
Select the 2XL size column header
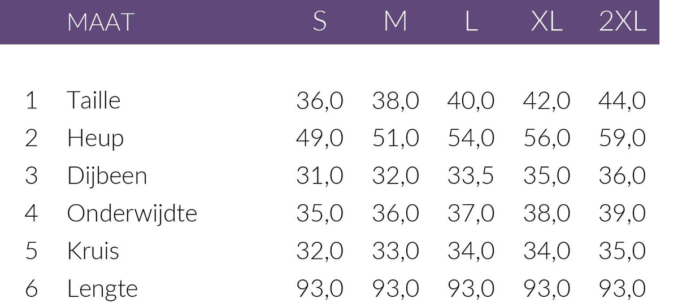622,22
